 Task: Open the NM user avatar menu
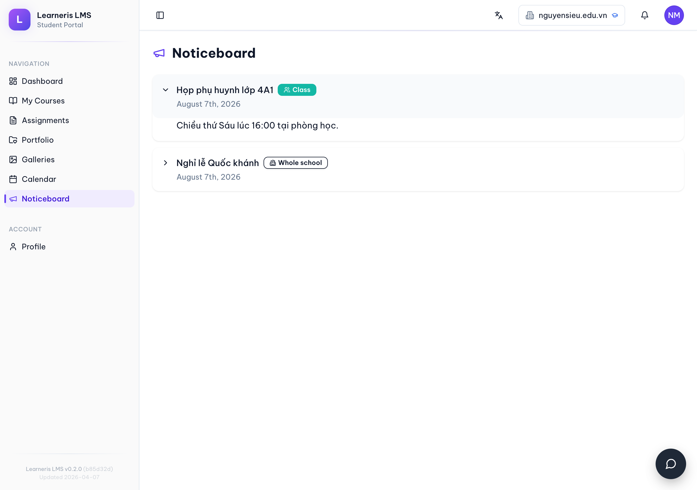coord(674,15)
